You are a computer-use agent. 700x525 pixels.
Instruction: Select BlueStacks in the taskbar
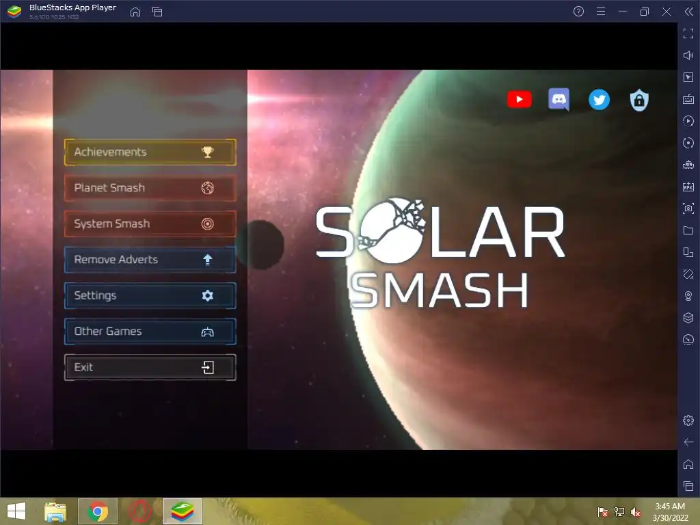(x=183, y=511)
